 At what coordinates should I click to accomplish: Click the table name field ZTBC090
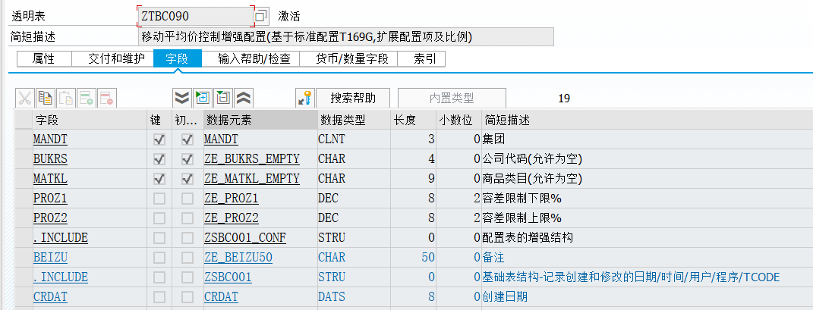pos(196,16)
